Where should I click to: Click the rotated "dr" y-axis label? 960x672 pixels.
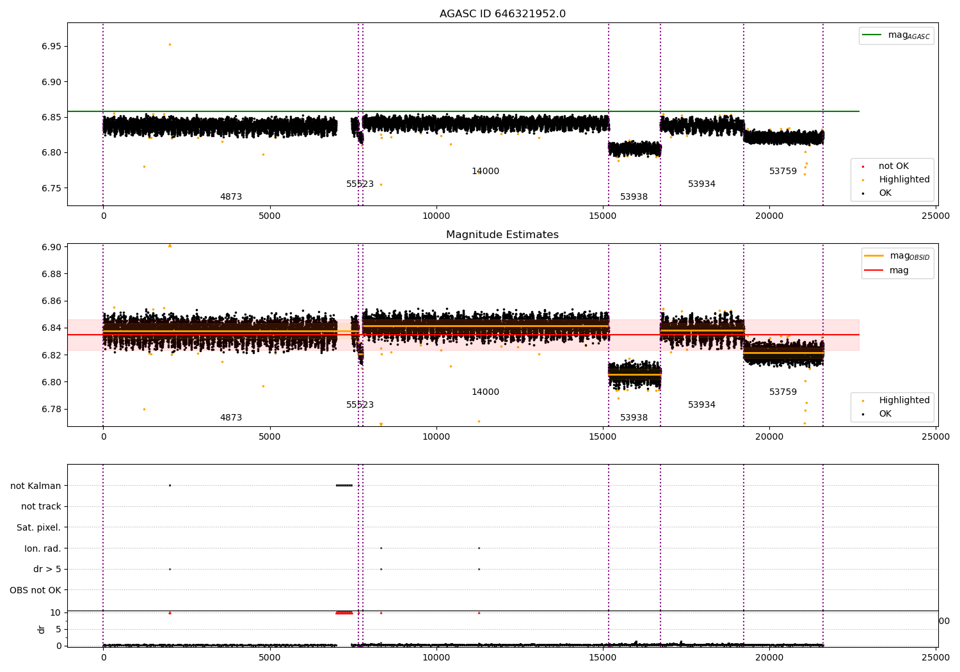click(42, 629)
